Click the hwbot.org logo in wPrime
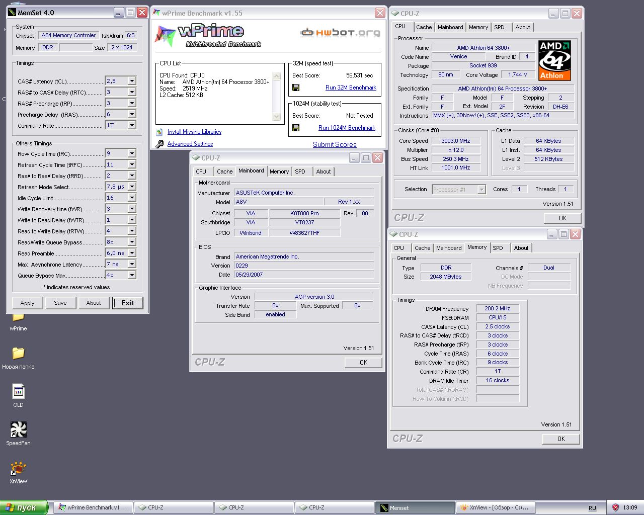Image resolution: width=644 pixels, height=515 pixels. pos(341,33)
